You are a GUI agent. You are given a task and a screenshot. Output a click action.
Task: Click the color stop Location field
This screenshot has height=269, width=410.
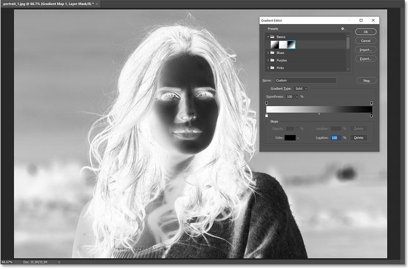[x=336, y=138]
